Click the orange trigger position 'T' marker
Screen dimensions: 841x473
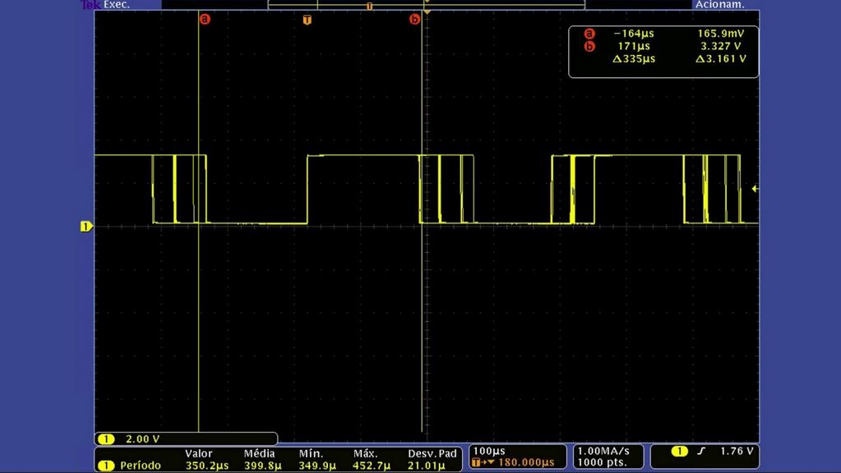tap(307, 20)
